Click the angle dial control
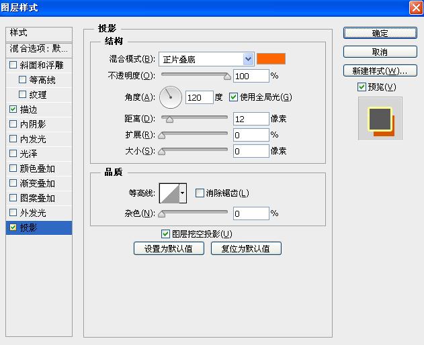The width and height of the screenshot is (424, 345). (171, 97)
